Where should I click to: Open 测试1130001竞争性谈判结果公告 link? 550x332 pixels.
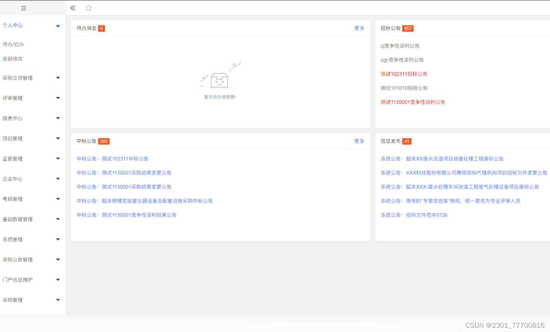point(126,215)
